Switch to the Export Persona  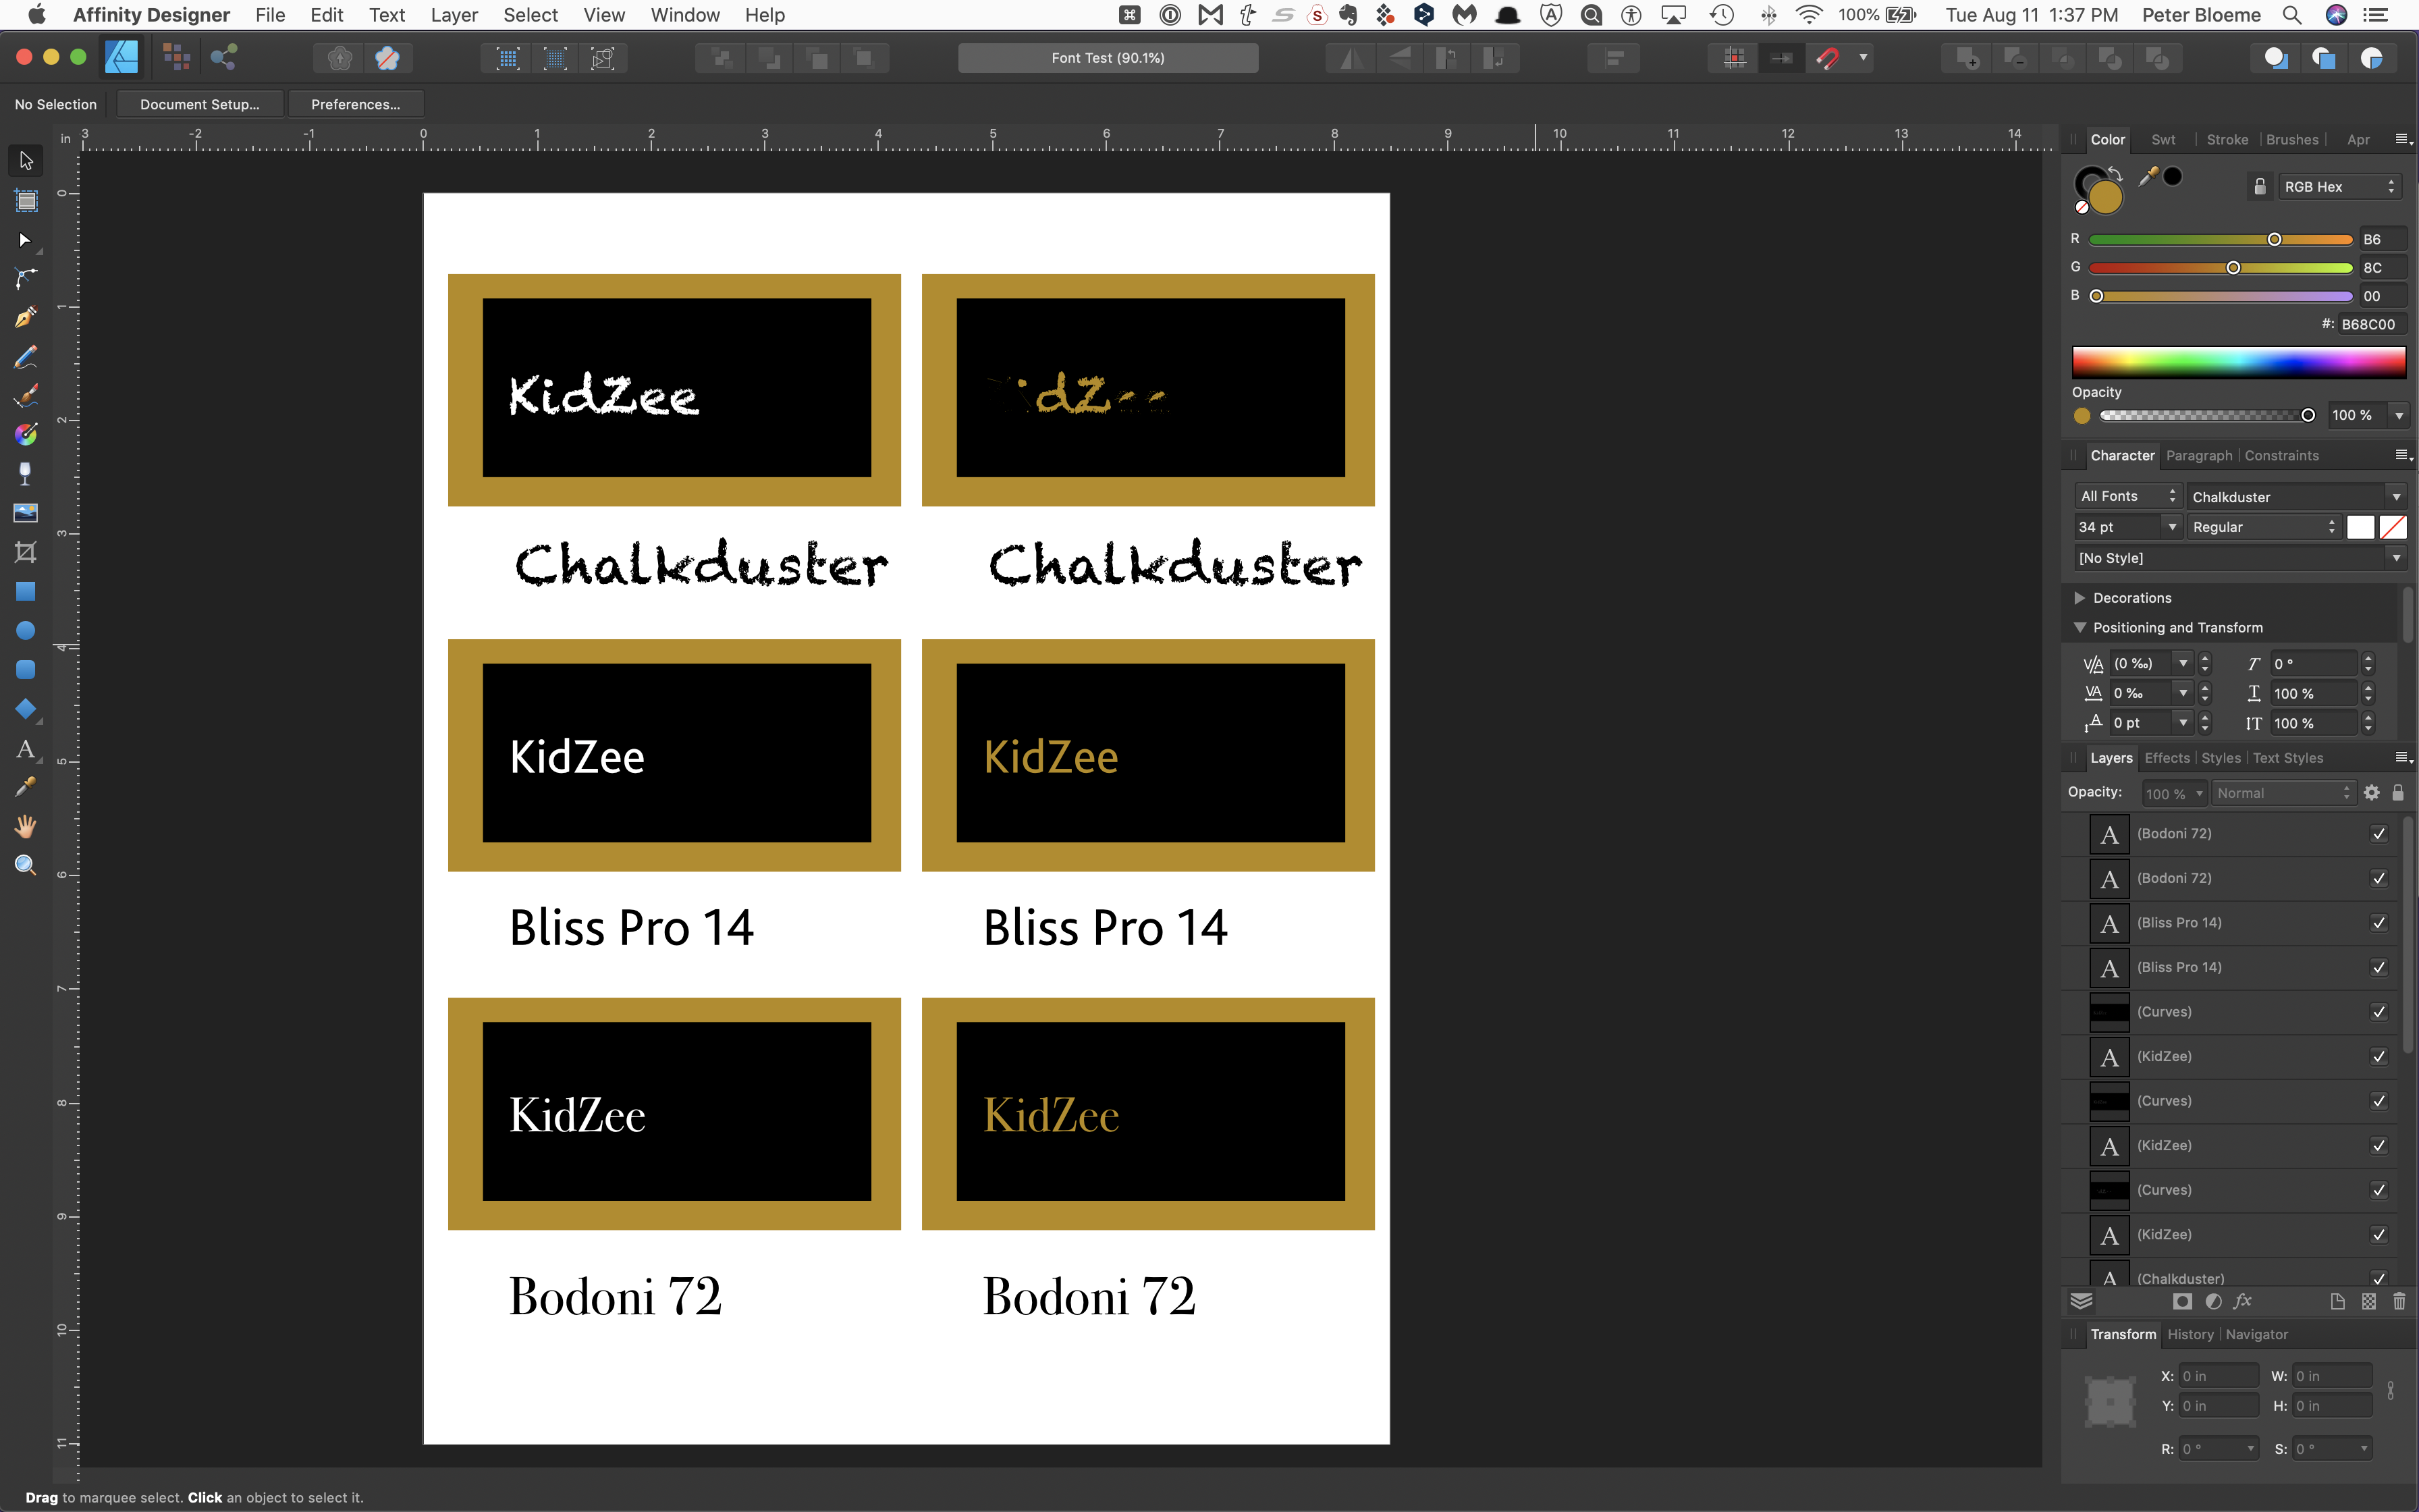click(x=224, y=57)
